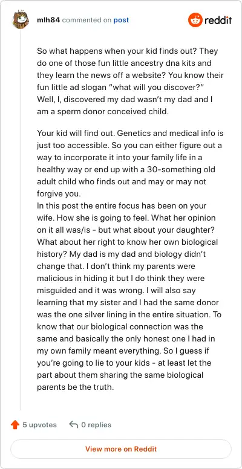The image size is (242, 469).
Task: Click the Reddit Snoo logo icon
Action: (195, 20)
